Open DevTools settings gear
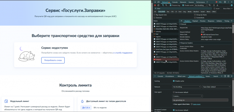Image resolution: width=234 pixels, height=112 pixels. (225, 2)
